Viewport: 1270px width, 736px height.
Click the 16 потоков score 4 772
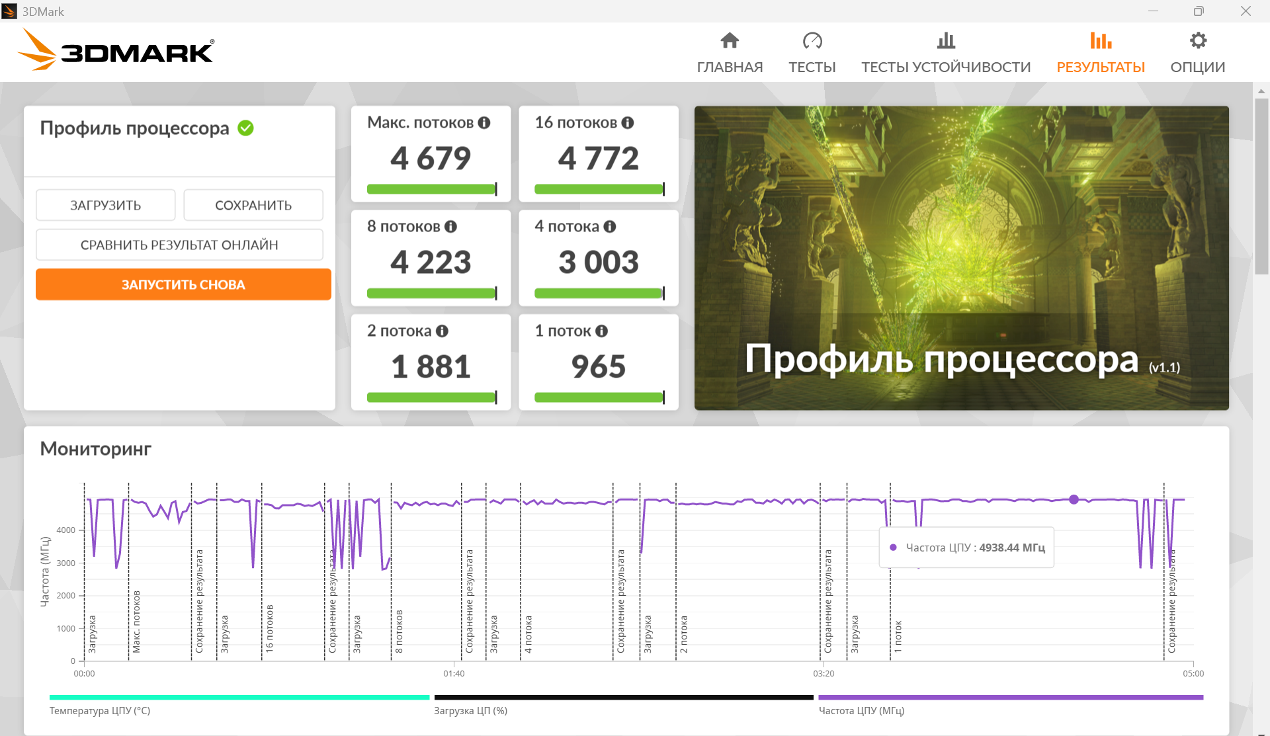point(599,158)
